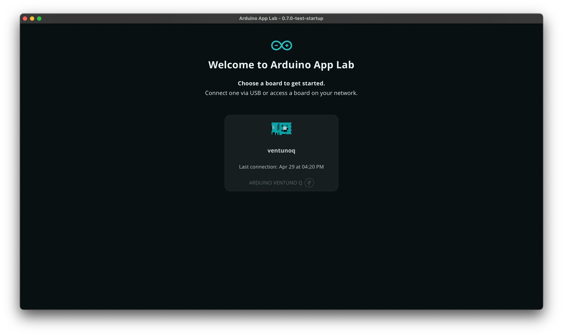Viewport: 563px width, 336px height.
Task: Click the USB connection icon on the card
Action: tap(309, 183)
